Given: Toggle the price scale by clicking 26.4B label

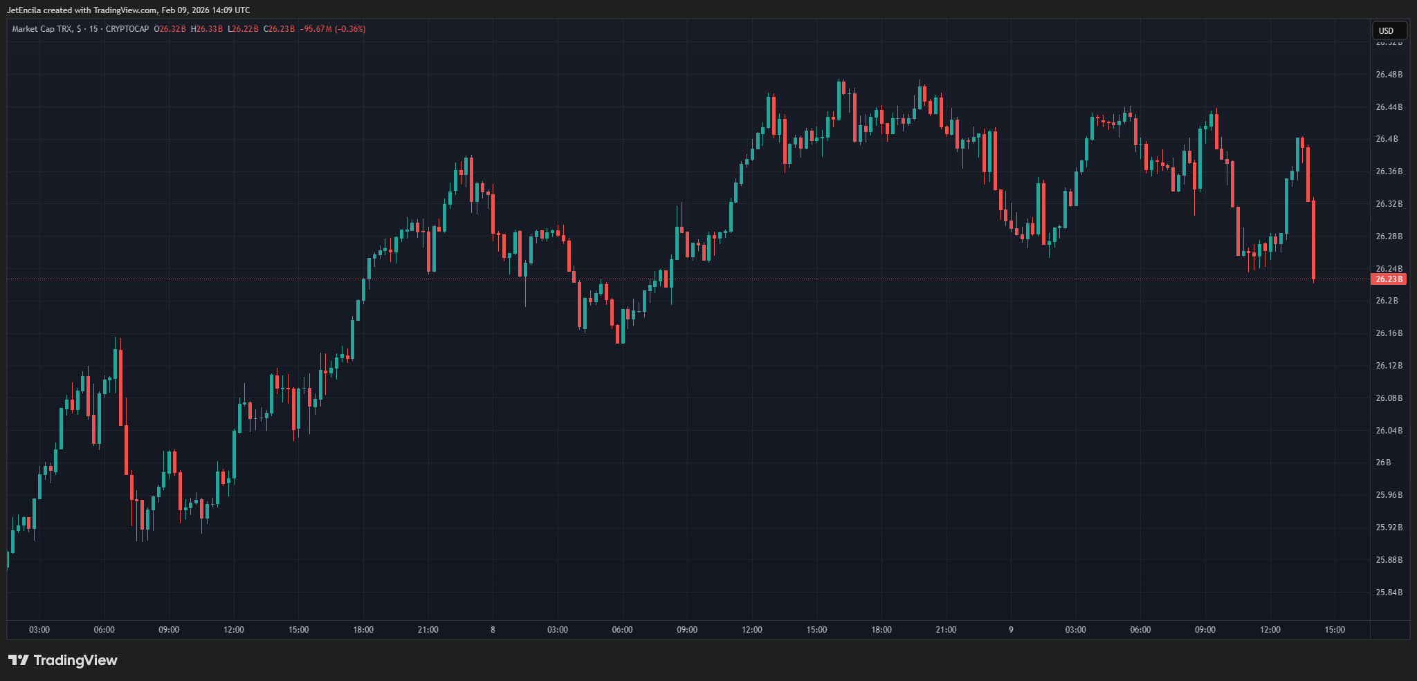Looking at the screenshot, I should coord(1387,139).
